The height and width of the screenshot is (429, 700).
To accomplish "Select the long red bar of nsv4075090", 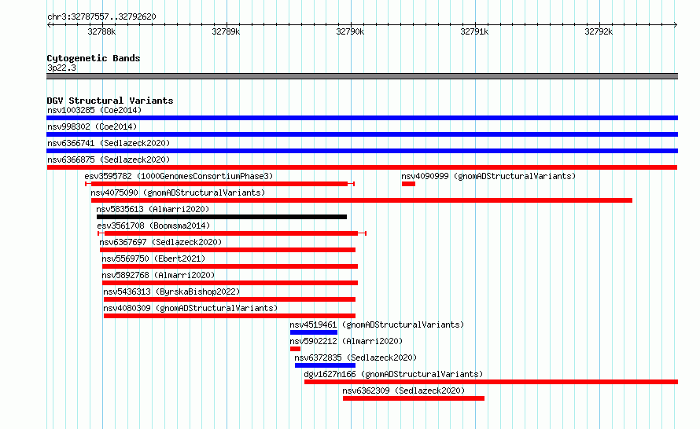I will point(362,200).
